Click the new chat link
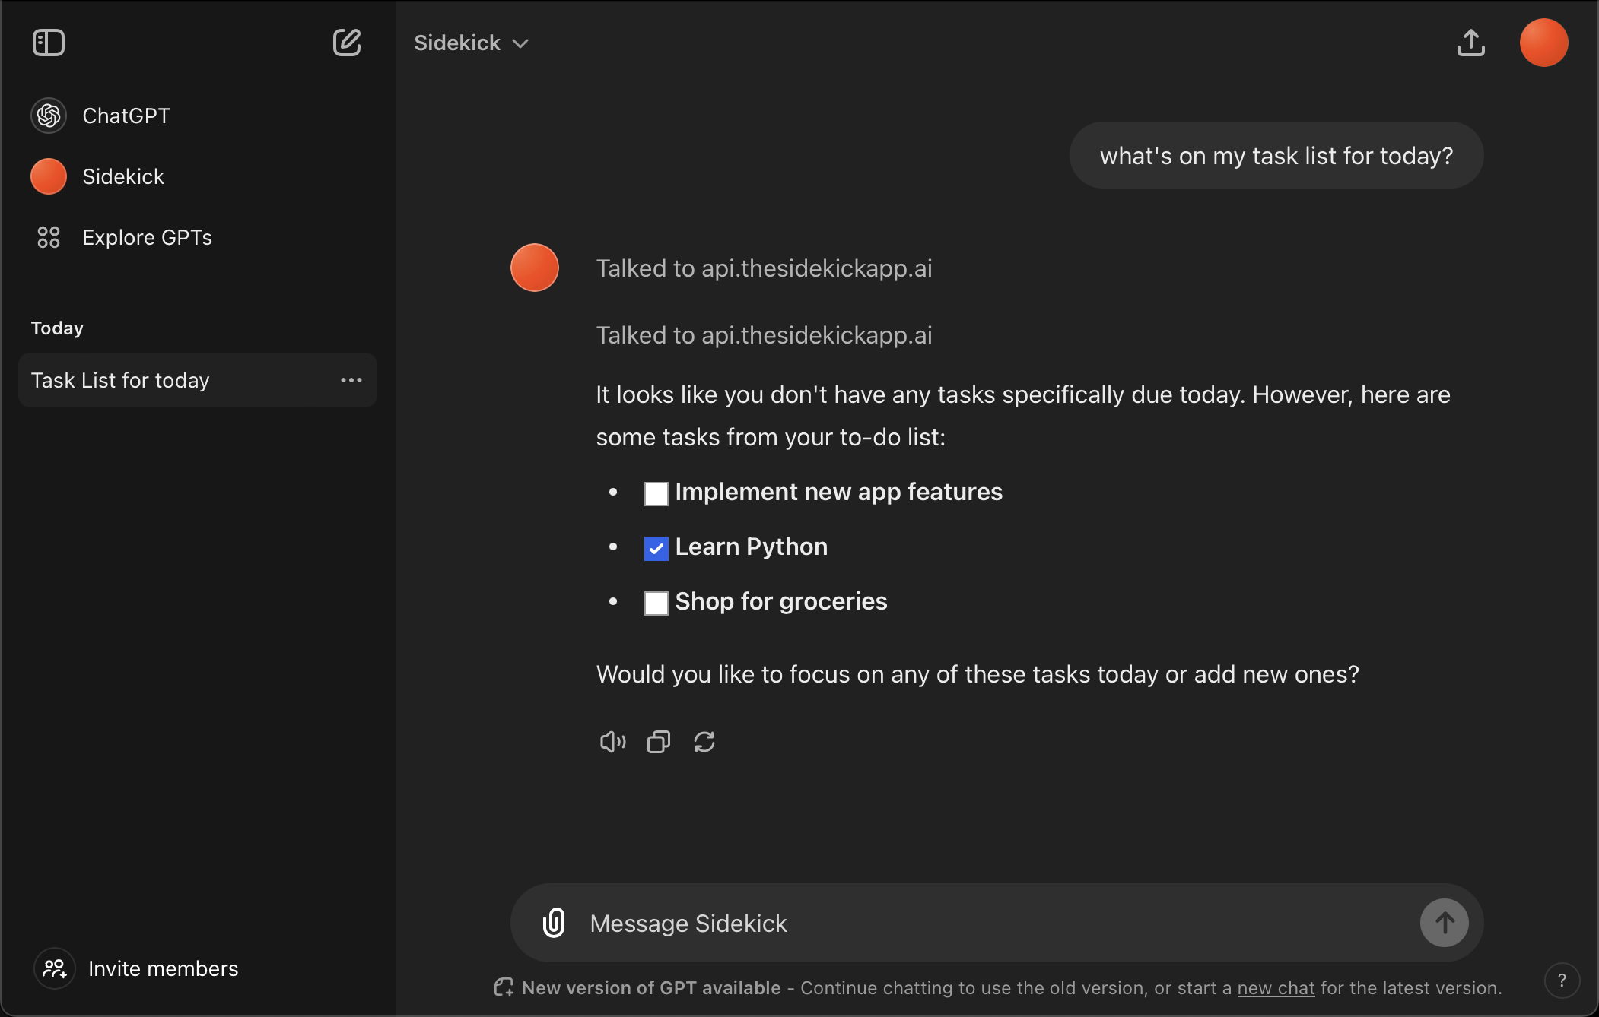Viewport: 1599px width, 1017px height. (1276, 988)
